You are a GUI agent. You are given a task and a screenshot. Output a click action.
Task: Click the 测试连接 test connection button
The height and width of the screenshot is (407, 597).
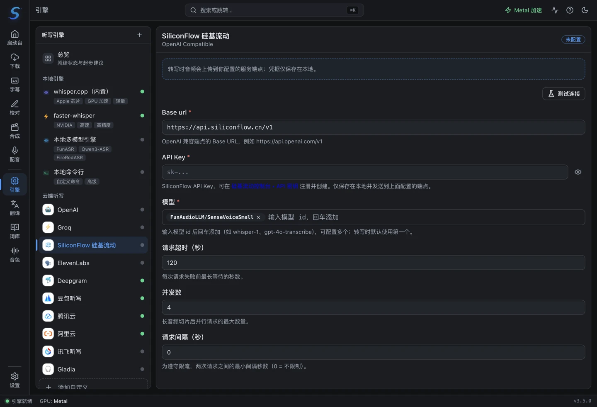(563, 94)
